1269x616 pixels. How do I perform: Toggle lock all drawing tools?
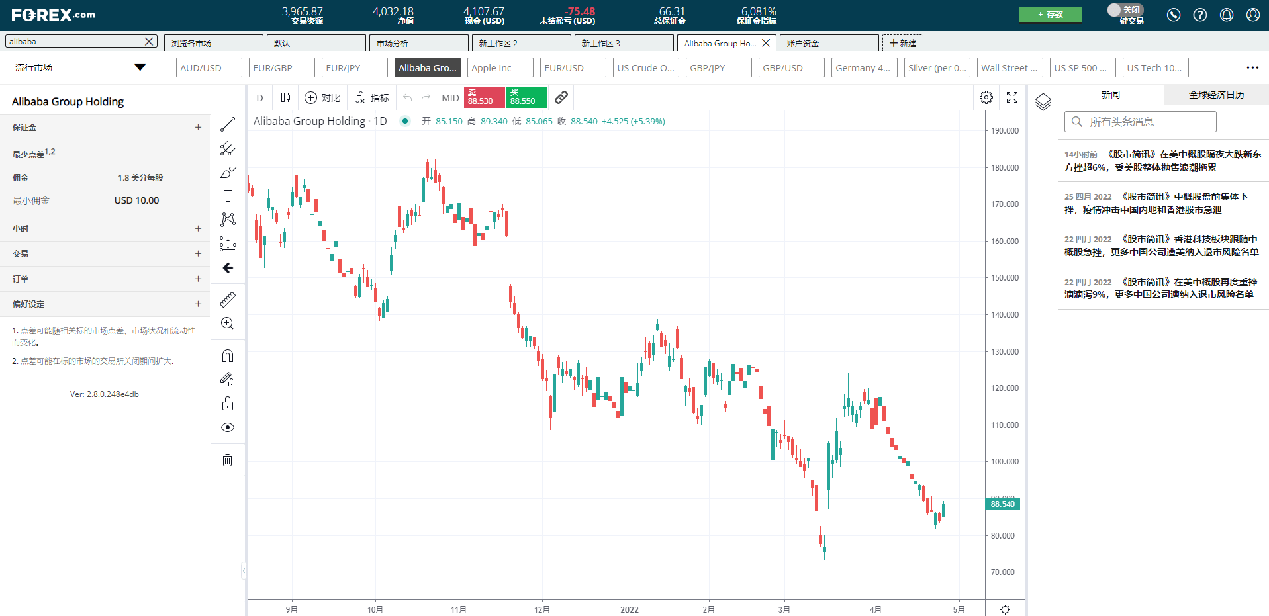click(x=228, y=404)
